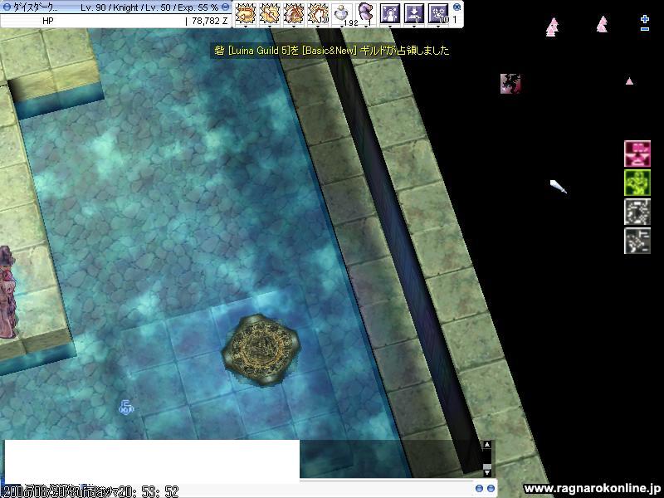Use the purple wing item in hotkey bar

coord(365,13)
